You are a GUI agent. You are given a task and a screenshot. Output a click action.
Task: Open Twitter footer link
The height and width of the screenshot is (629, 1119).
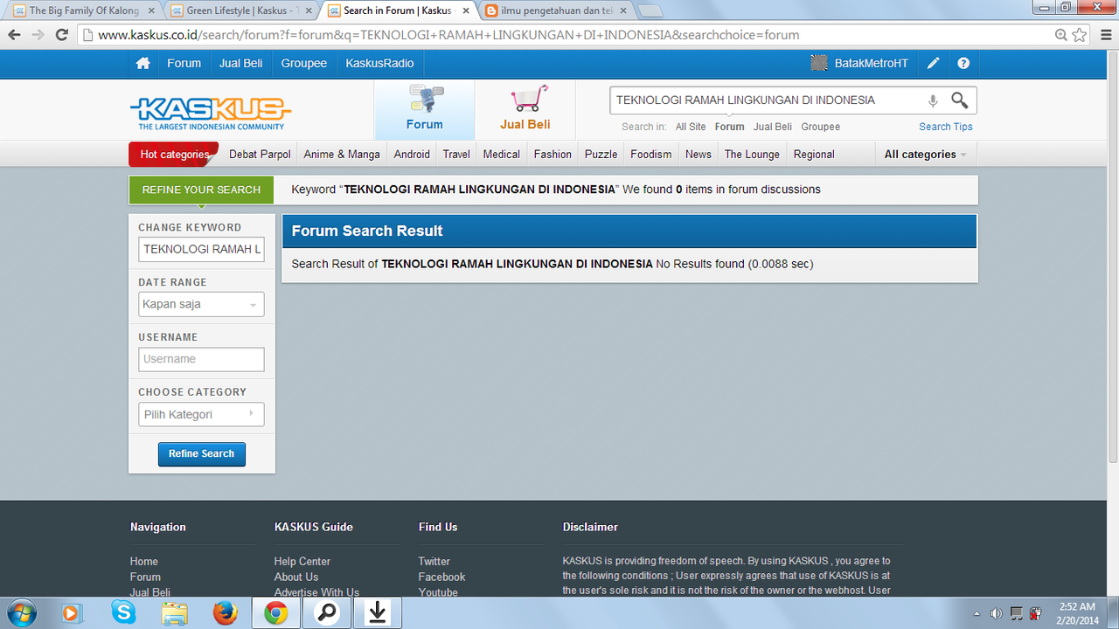coord(434,562)
